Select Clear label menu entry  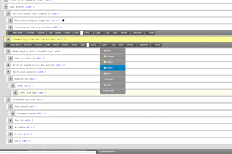pyautogui.click(x=112, y=91)
